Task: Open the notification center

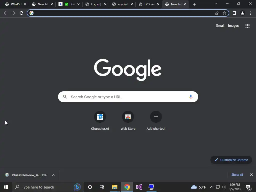Action: point(248,187)
